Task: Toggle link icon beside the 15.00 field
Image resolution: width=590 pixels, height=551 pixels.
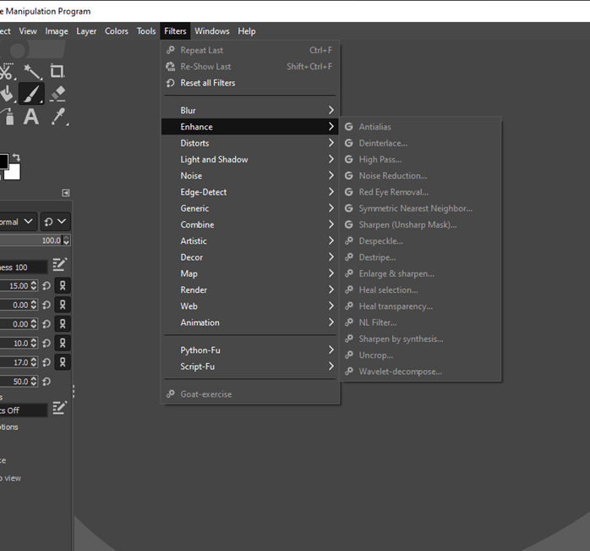Action: tap(63, 286)
